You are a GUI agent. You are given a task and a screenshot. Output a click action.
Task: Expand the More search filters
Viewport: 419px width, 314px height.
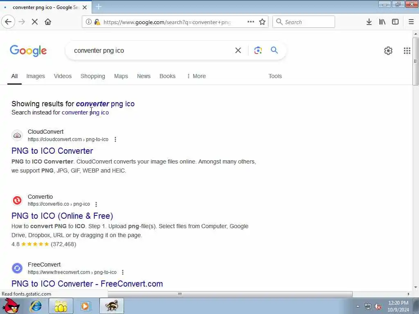[196, 76]
